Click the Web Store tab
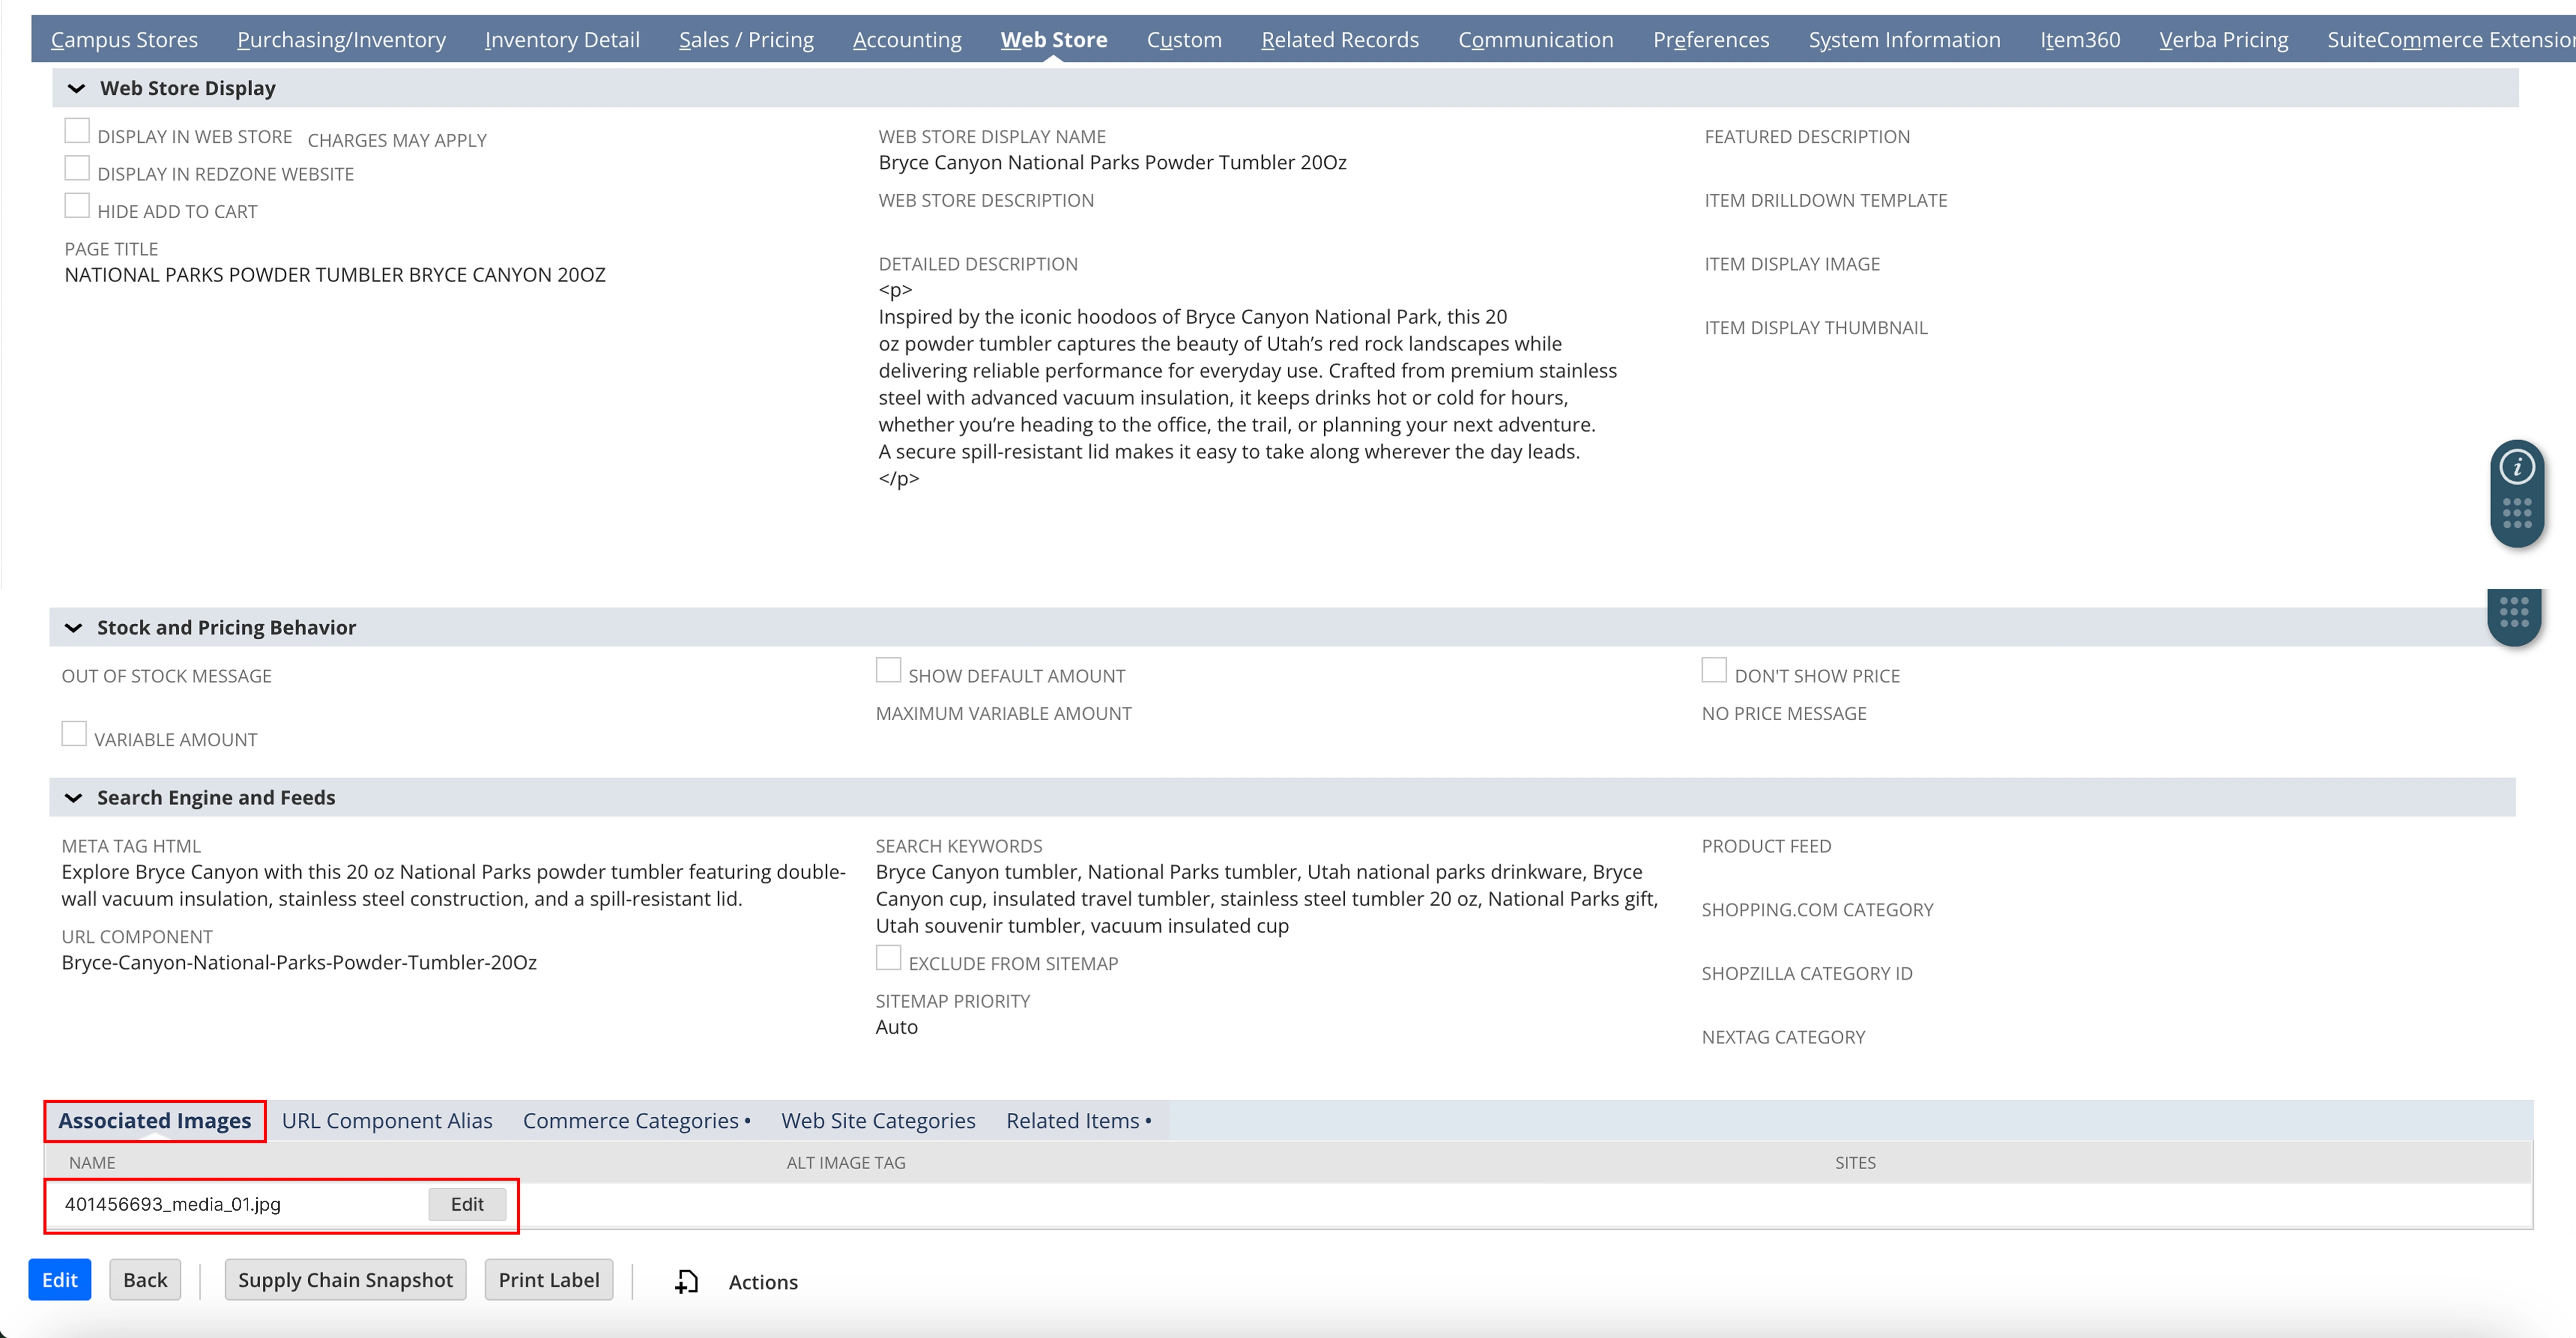The image size is (2576, 1338). tap(1054, 40)
